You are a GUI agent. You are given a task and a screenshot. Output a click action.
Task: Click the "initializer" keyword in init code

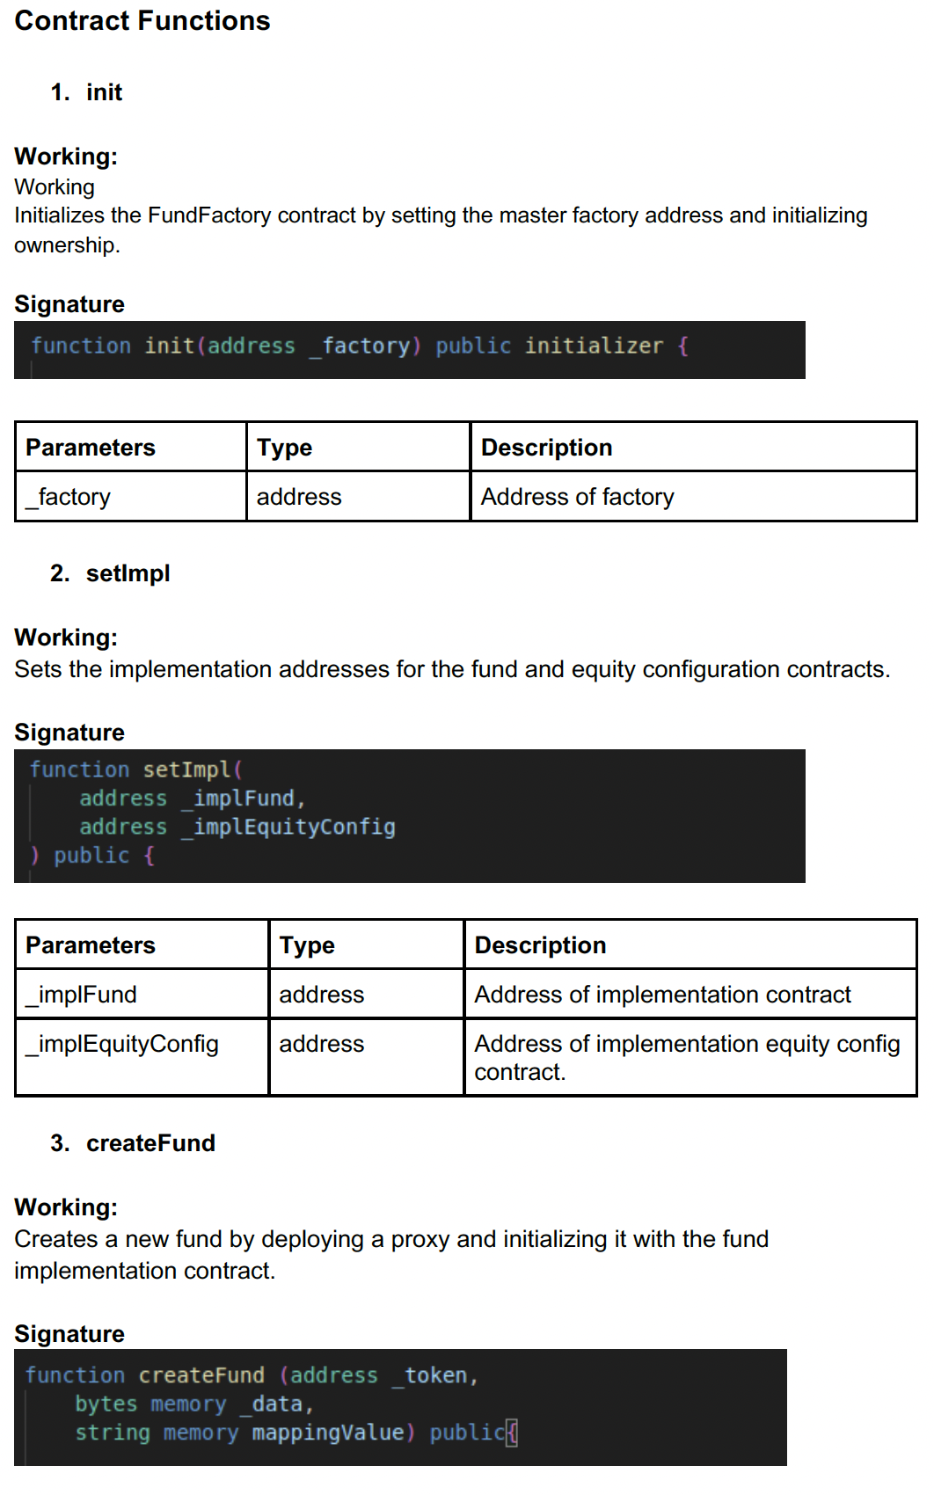(594, 346)
